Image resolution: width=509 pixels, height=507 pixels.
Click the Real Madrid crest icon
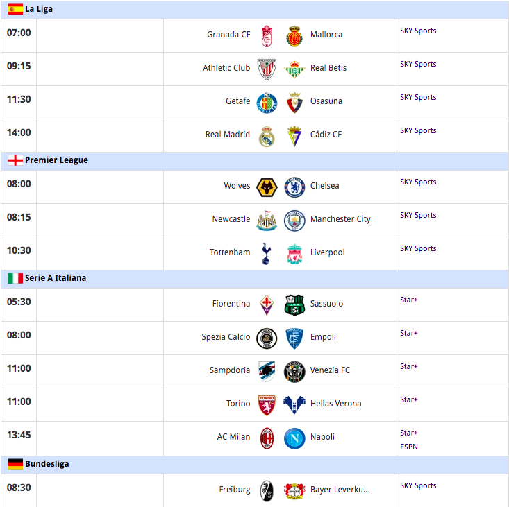[267, 136]
